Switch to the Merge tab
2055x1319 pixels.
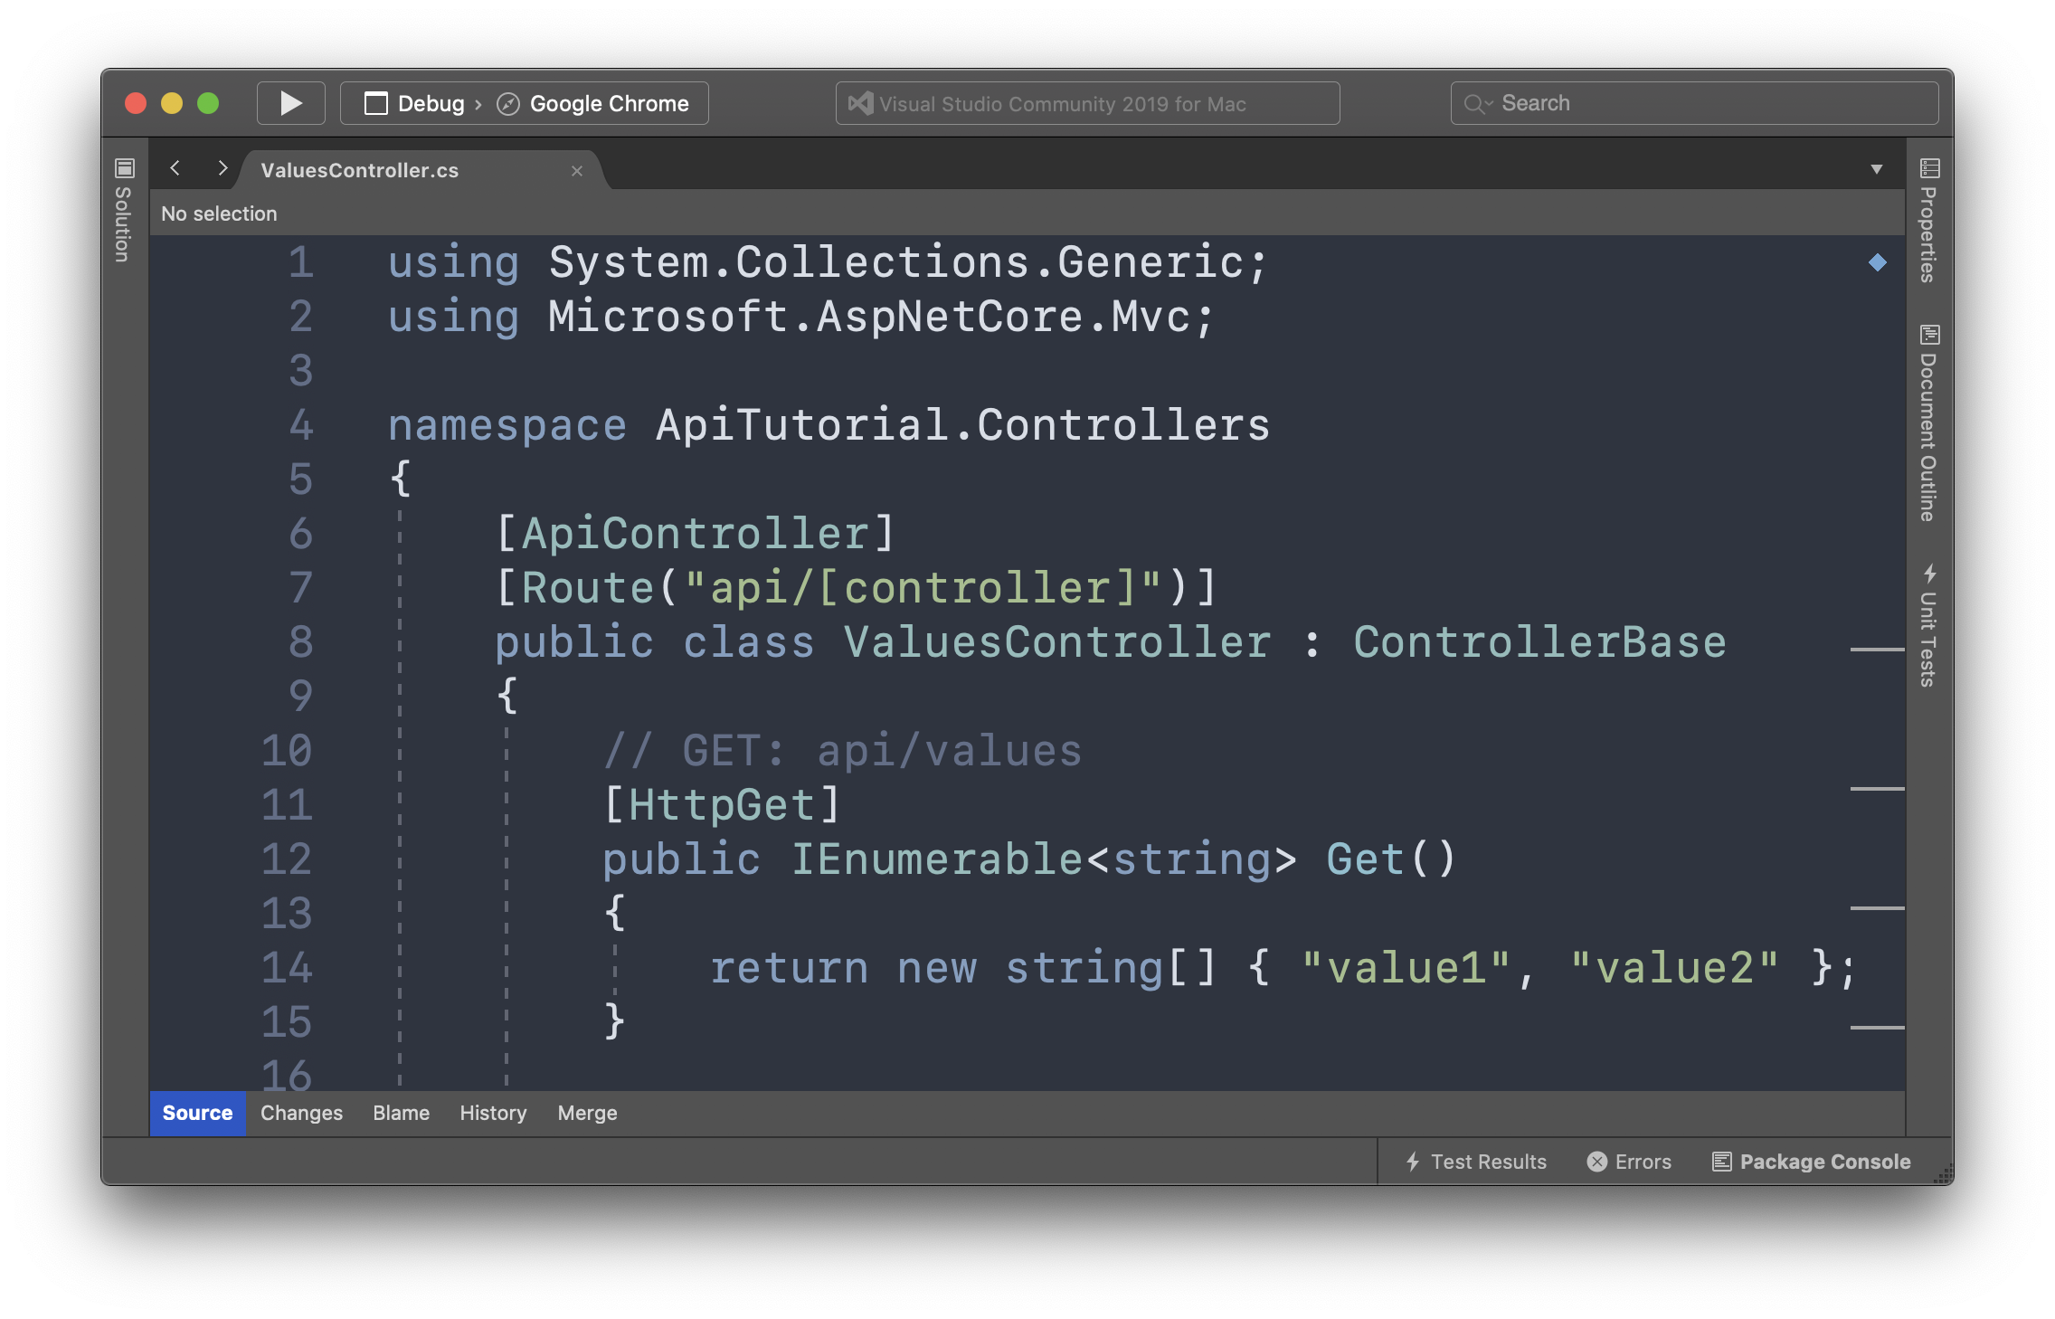[587, 1113]
